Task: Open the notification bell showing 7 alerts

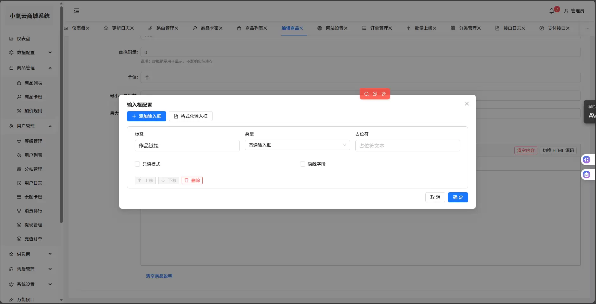Action: [x=552, y=10]
